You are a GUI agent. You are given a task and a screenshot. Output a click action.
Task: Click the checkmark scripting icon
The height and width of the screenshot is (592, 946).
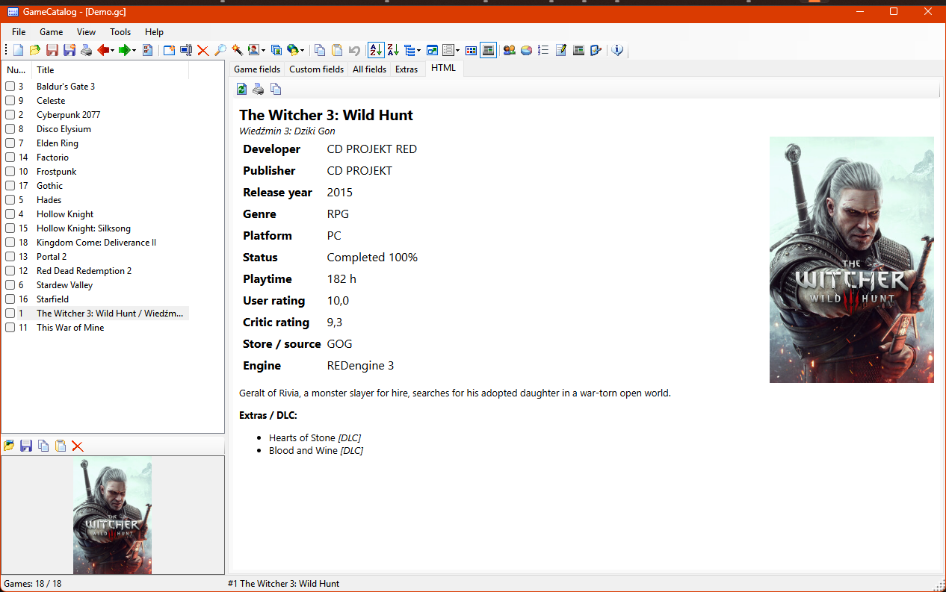pyautogui.click(x=596, y=50)
